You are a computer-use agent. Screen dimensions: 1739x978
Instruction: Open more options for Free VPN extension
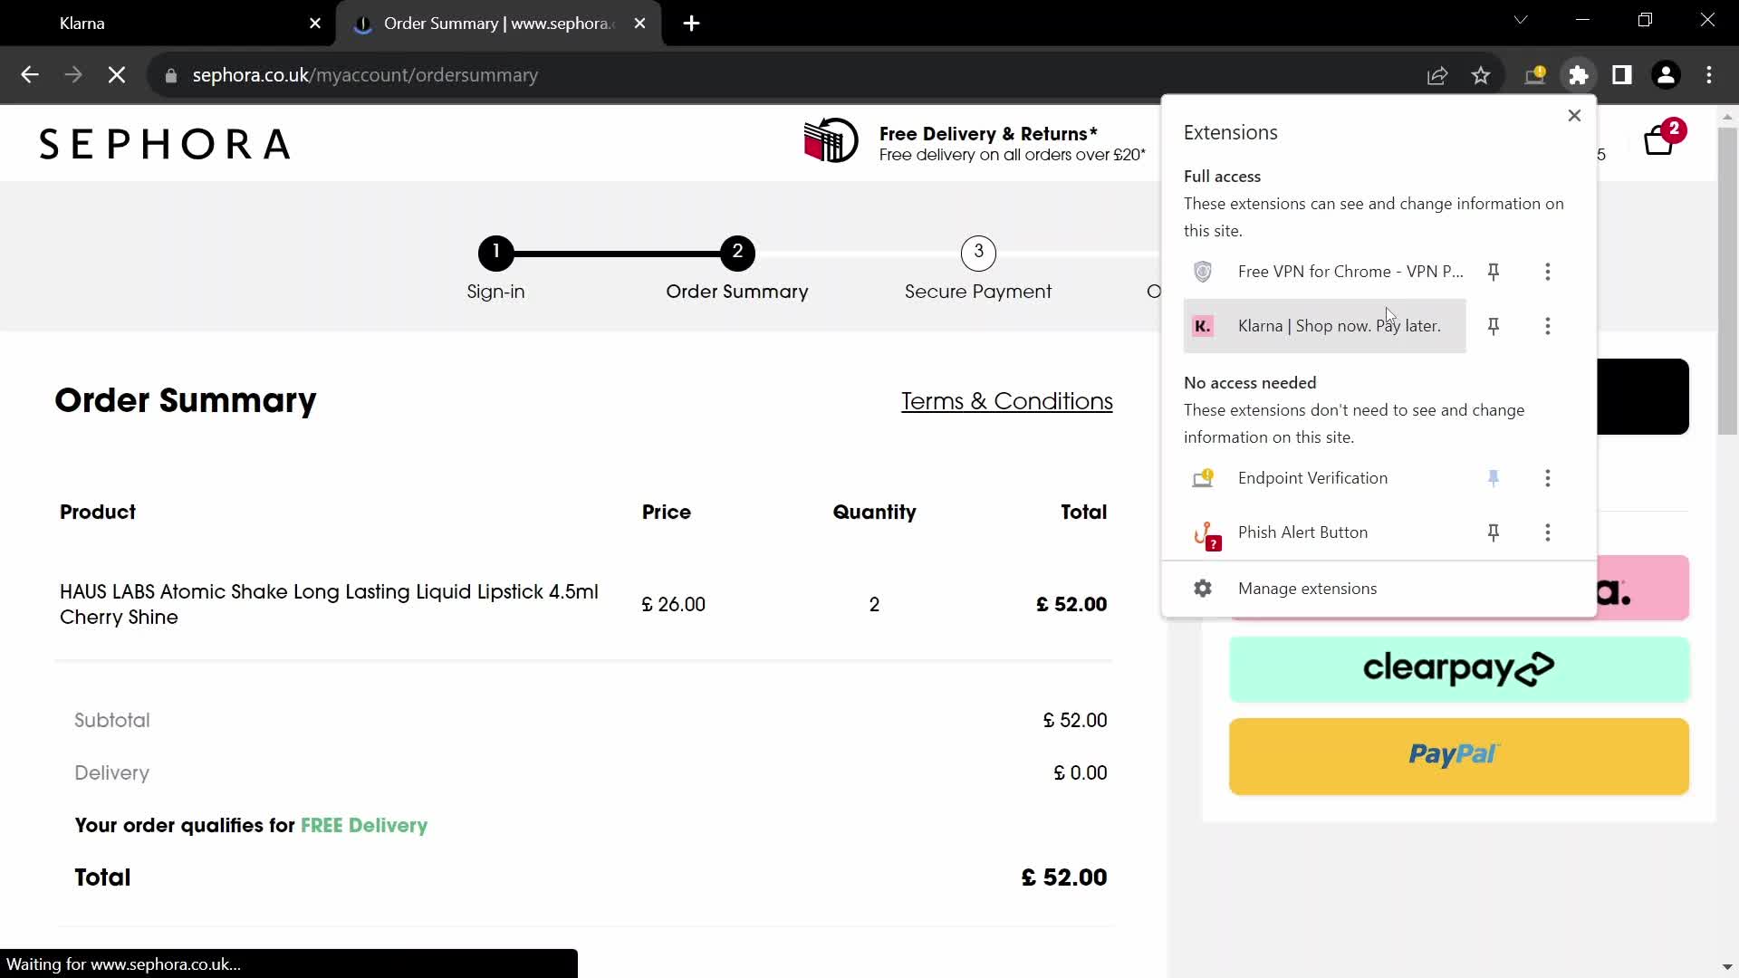(x=1548, y=272)
